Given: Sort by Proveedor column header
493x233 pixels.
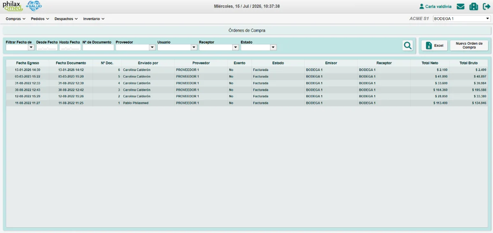Looking at the screenshot, I should coord(201,63).
